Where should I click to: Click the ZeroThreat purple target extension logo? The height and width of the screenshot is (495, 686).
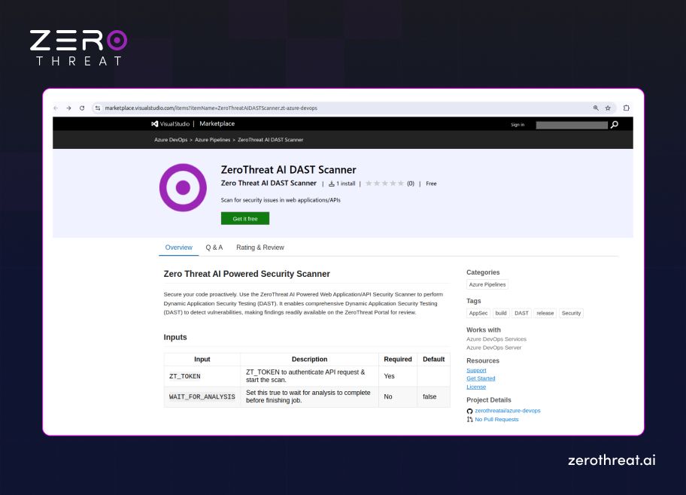[x=183, y=188]
